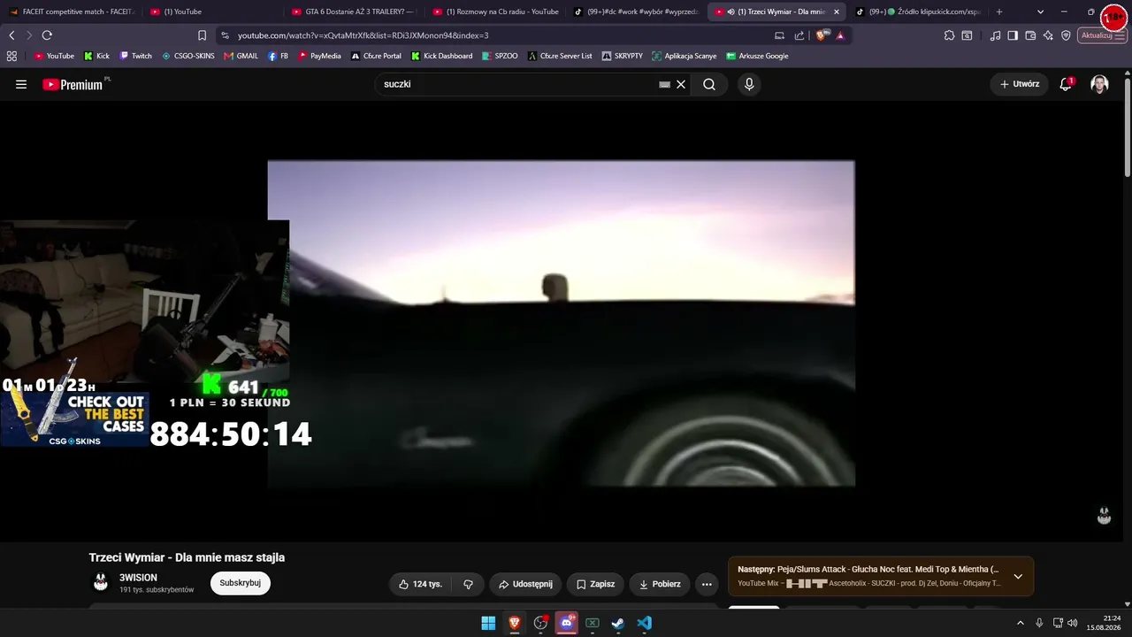Like the video with 124 tys. likes
The height and width of the screenshot is (637, 1132).
coord(420,584)
